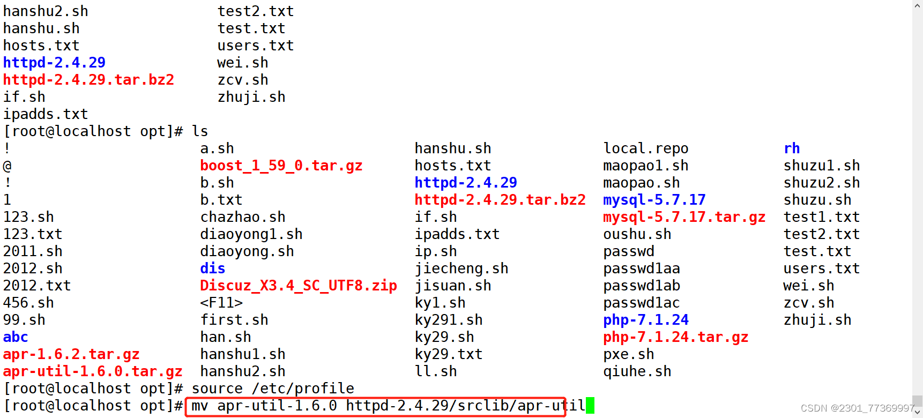Click 'shuzu1.sh' file name
Image resolution: width=923 pixels, height=418 pixels.
pyautogui.click(x=822, y=166)
